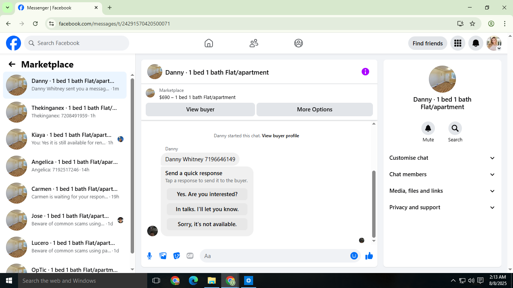
Task: Click the browser address bar URL
Action: click(115, 24)
